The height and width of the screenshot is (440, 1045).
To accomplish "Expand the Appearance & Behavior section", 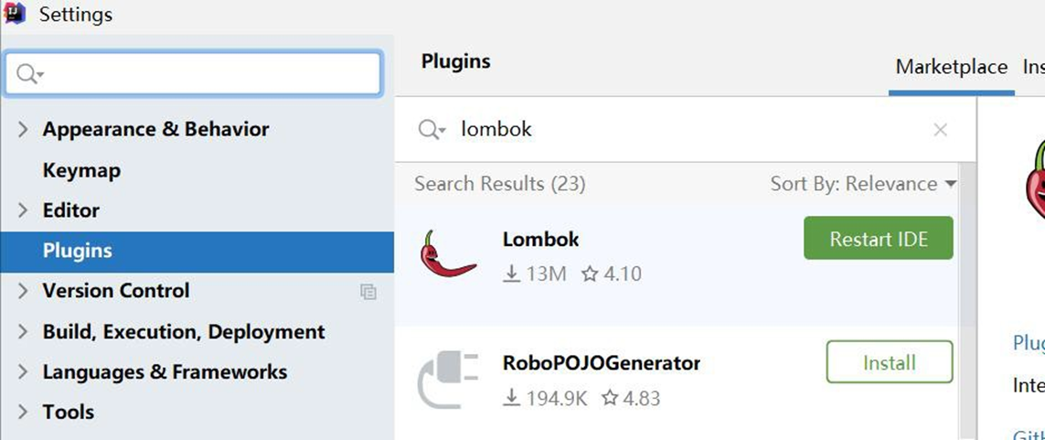I will click(x=24, y=130).
